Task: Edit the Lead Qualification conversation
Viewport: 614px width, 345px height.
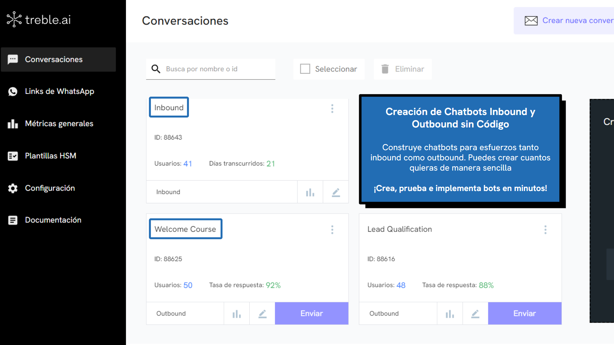Action: click(x=475, y=314)
